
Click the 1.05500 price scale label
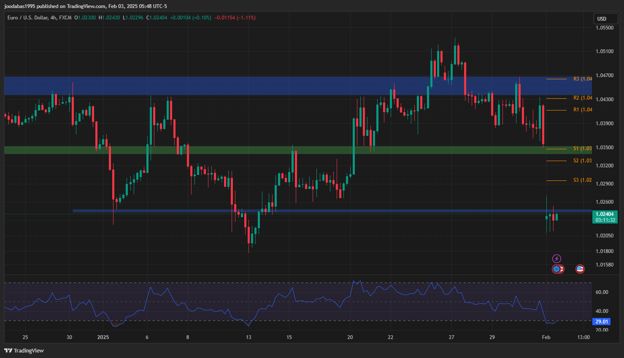click(x=605, y=28)
